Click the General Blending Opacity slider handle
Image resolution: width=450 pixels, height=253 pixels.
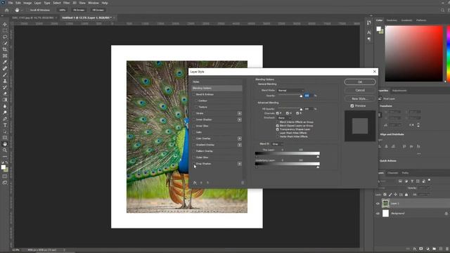coord(301,96)
